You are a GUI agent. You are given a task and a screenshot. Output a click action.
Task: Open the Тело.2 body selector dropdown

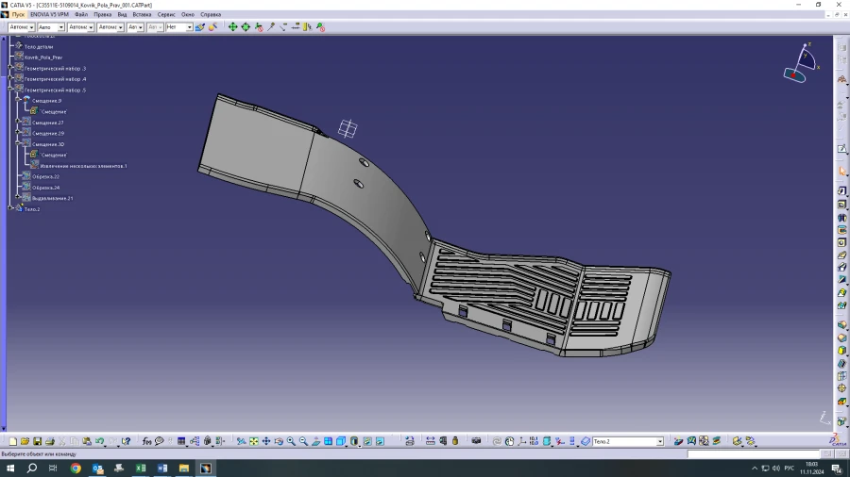660,441
